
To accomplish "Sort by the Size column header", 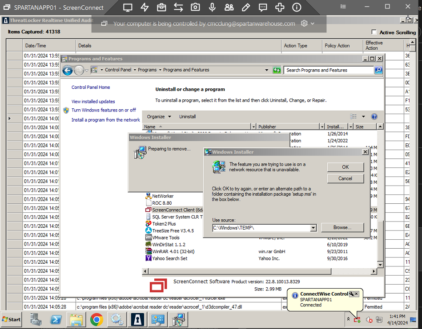I will (365, 127).
